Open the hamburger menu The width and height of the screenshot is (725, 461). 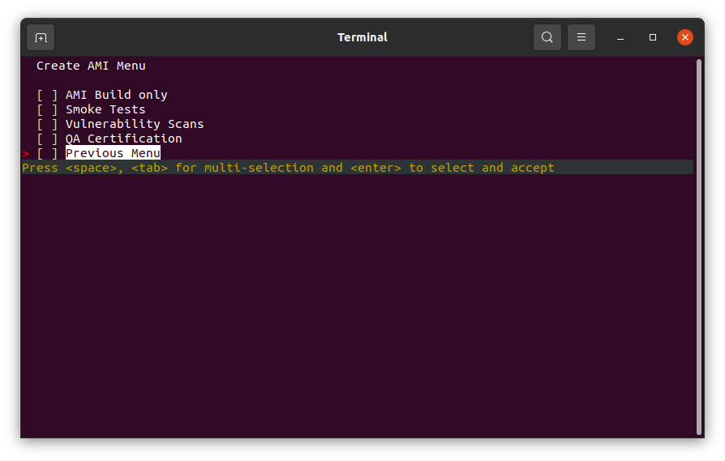coord(581,37)
